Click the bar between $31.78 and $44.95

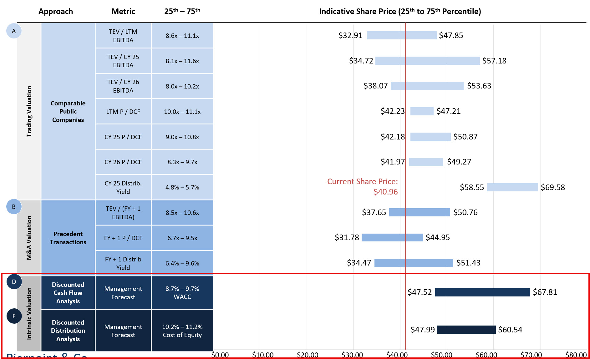tap(392, 237)
